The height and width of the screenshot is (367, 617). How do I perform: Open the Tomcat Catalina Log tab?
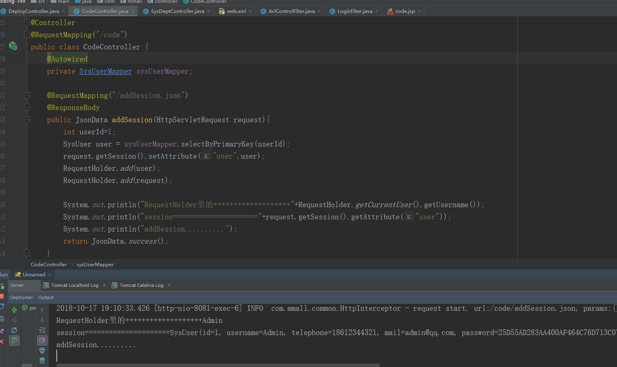[x=141, y=285]
